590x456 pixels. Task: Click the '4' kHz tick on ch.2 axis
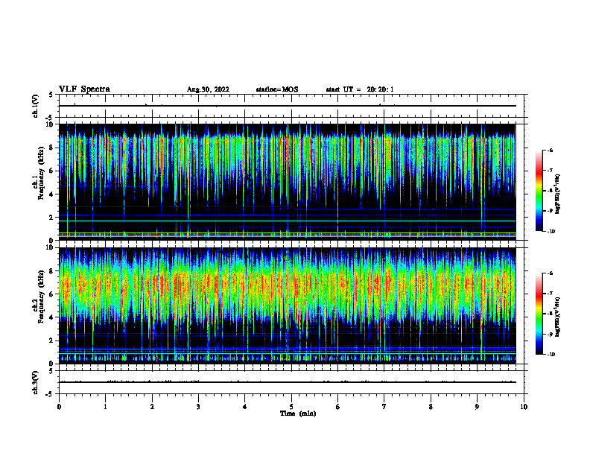coord(51,317)
